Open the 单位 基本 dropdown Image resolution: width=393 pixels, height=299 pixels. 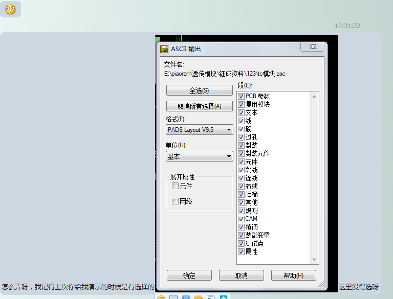click(x=199, y=156)
